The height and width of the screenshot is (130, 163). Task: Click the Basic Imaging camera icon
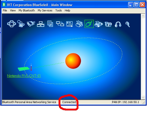pyautogui.click(x=108, y=24)
